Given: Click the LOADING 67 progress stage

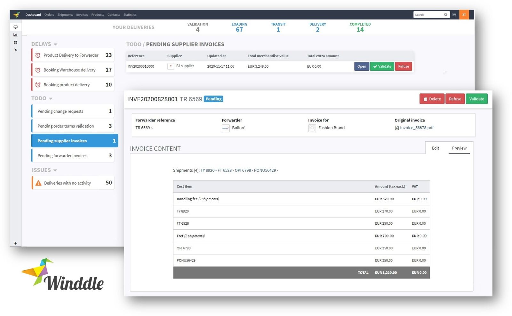Looking at the screenshot, I should pyautogui.click(x=239, y=27).
